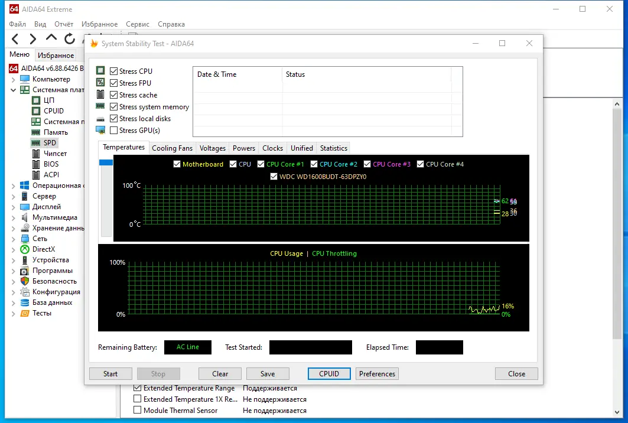Click the right vertical scrollbar down arrow
The height and width of the screenshot is (423, 628).
(617, 412)
